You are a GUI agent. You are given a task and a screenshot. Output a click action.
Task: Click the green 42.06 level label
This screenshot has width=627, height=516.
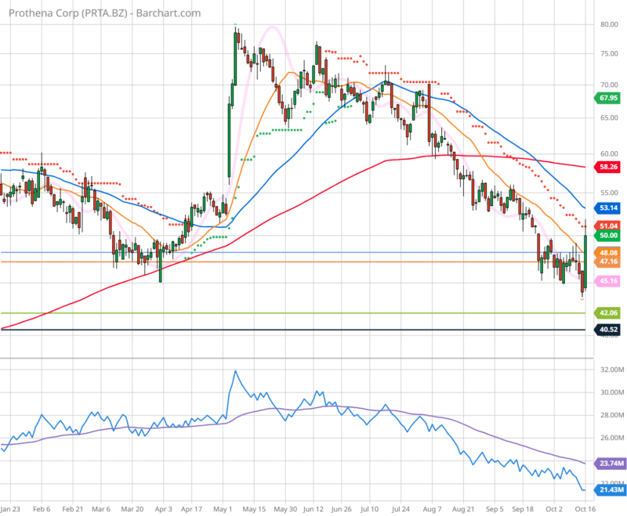607,312
